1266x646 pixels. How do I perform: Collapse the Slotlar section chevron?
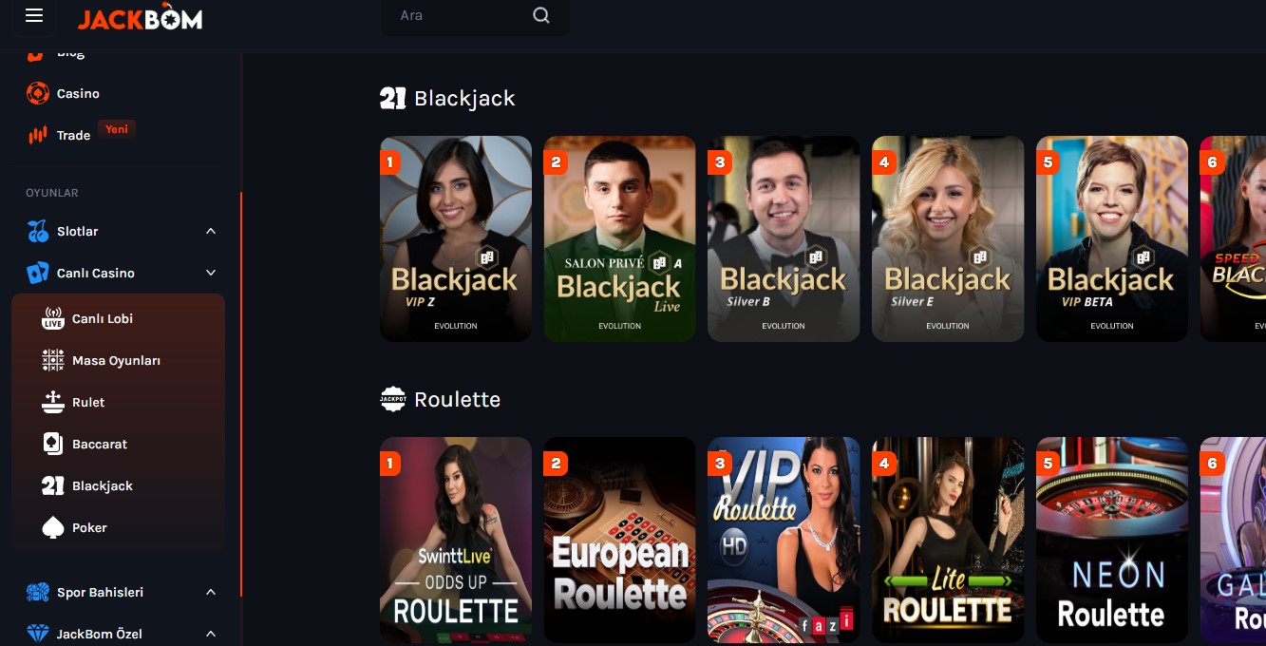(211, 231)
